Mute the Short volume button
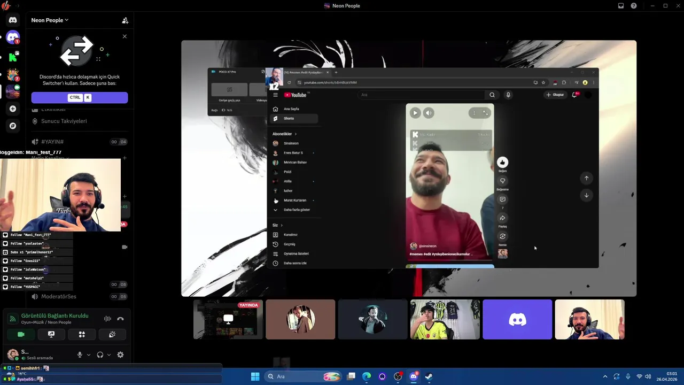Image resolution: width=684 pixels, height=385 pixels. [429, 113]
